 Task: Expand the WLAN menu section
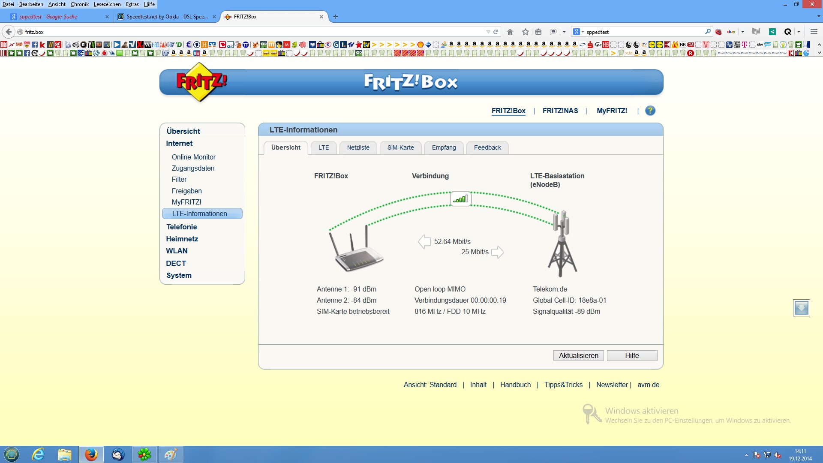click(177, 251)
